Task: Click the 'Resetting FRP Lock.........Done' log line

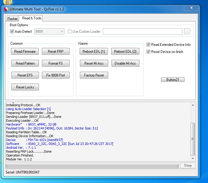Action: coord(29,151)
